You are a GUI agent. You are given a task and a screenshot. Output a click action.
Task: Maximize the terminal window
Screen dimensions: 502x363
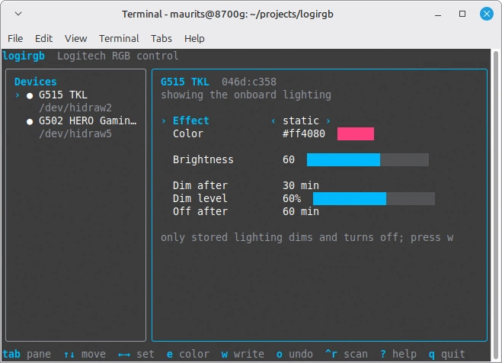pos(462,14)
